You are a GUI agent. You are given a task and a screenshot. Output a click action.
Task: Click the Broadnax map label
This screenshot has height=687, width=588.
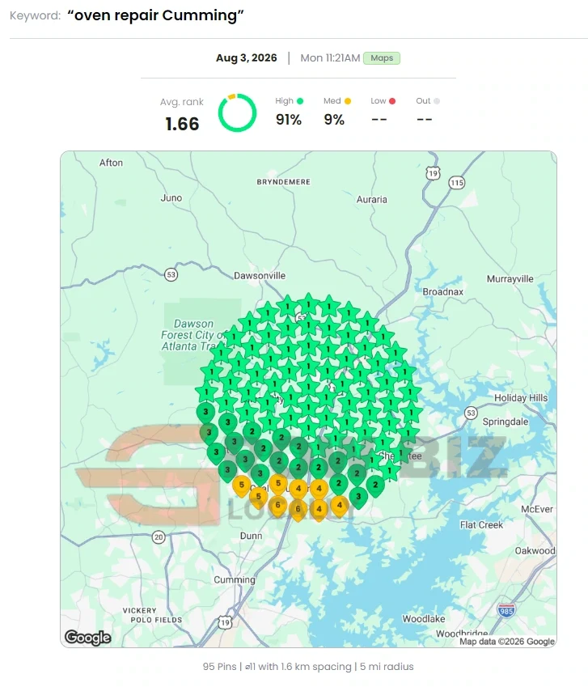point(442,291)
